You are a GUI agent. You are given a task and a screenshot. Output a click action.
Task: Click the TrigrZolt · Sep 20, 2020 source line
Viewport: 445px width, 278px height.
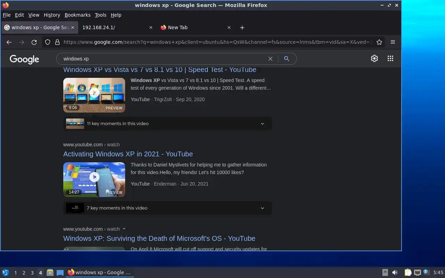tap(168, 99)
